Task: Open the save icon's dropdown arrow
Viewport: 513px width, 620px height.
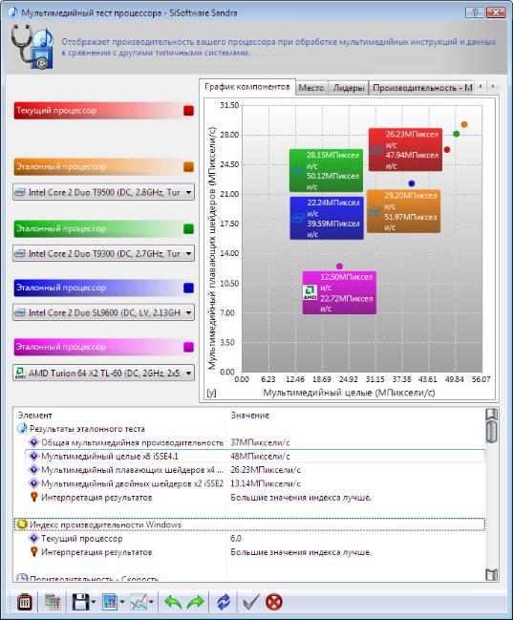Action: 94,602
